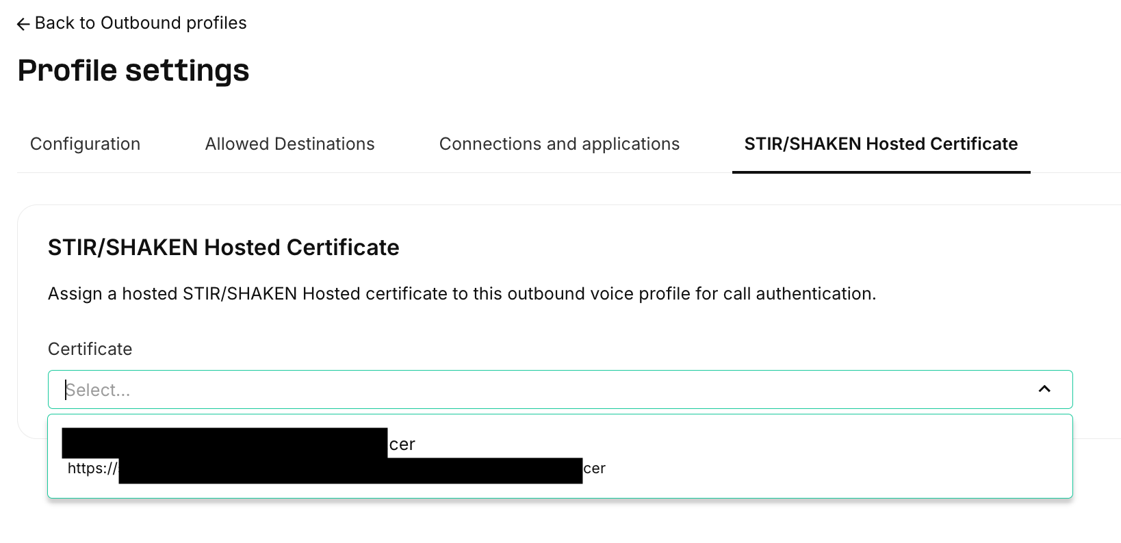Click the Certificate field label
This screenshot has width=1121, height=543.
(90, 349)
